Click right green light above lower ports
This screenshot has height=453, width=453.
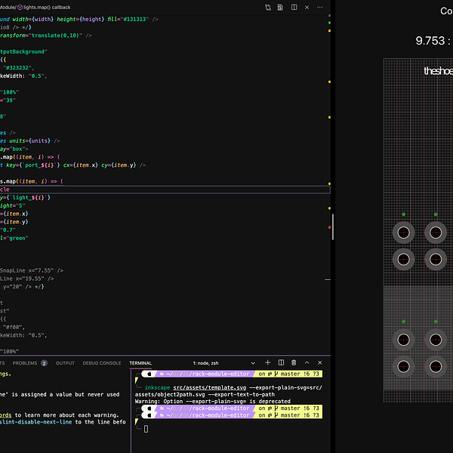point(436,322)
